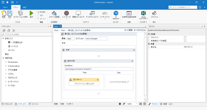Open the スニペット panel tab

(x=34, y=104)
